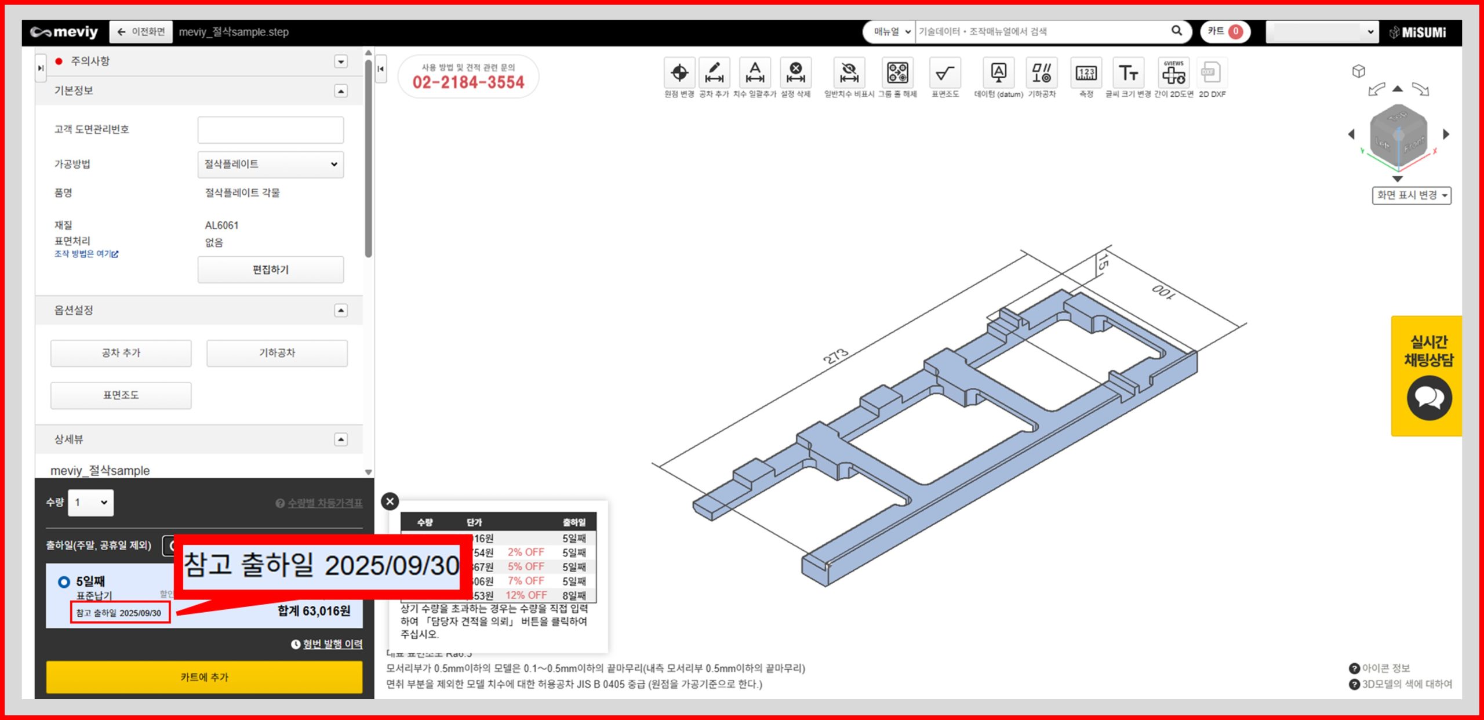1484x720 pixels.
Task: Open the 화면 표시 변경 menu
Action: click(1411, 195)
